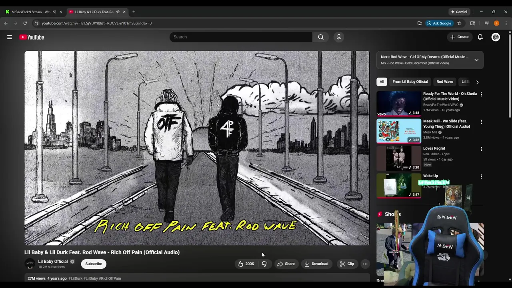512x288 pixels.
Task: Expand the Next up playlist panel
Action: click(476, 60)
